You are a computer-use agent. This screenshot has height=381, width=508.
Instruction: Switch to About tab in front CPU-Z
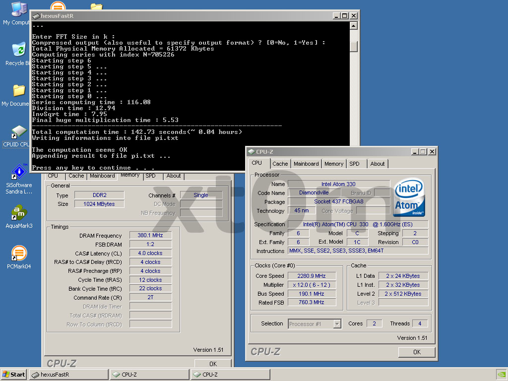pyautogui.click(x=378, y=164)
